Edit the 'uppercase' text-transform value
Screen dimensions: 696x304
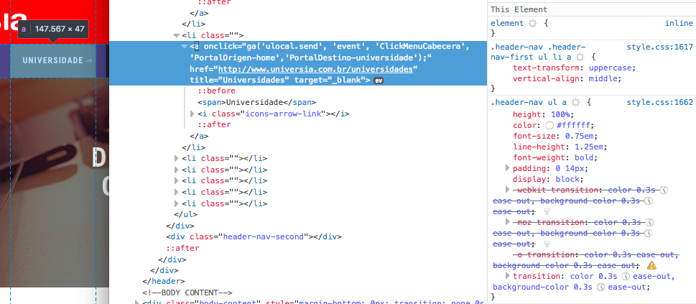(x=611, y=68)
